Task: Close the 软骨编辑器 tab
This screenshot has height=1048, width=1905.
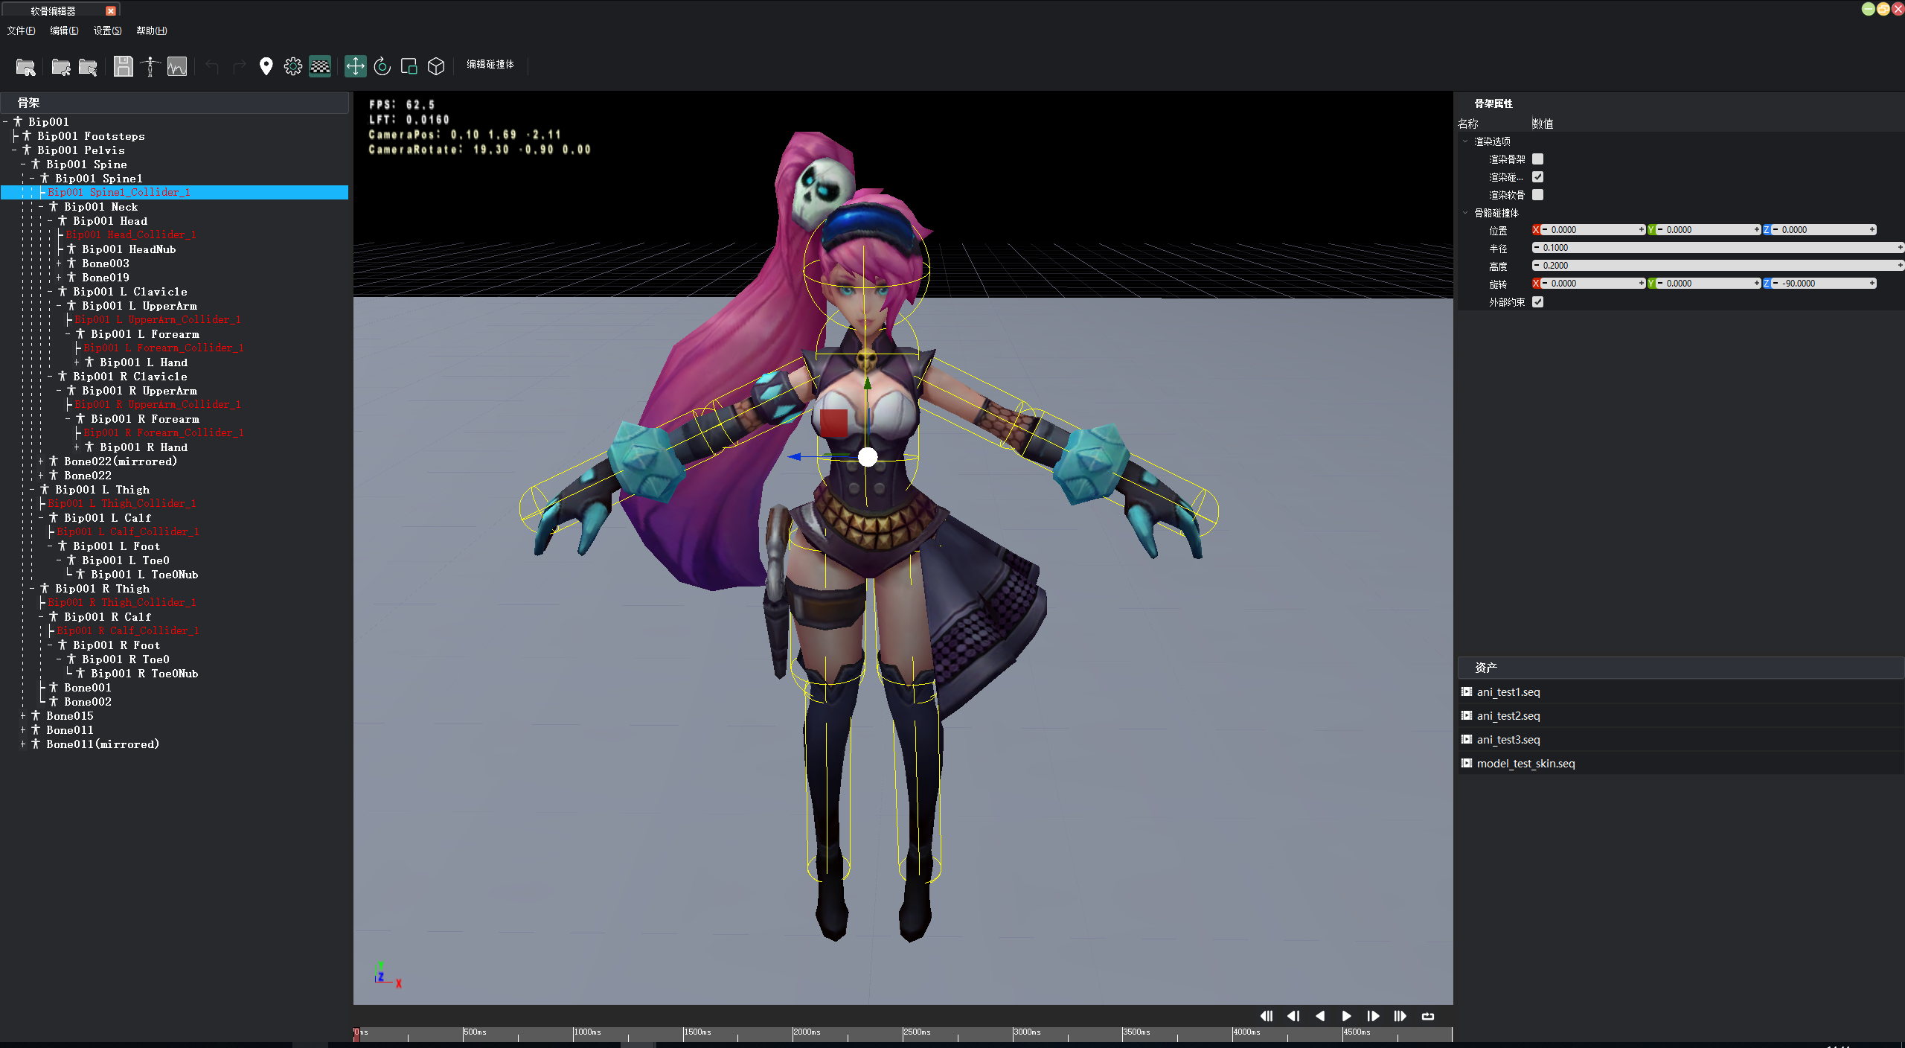Action: tap(111, 11)
